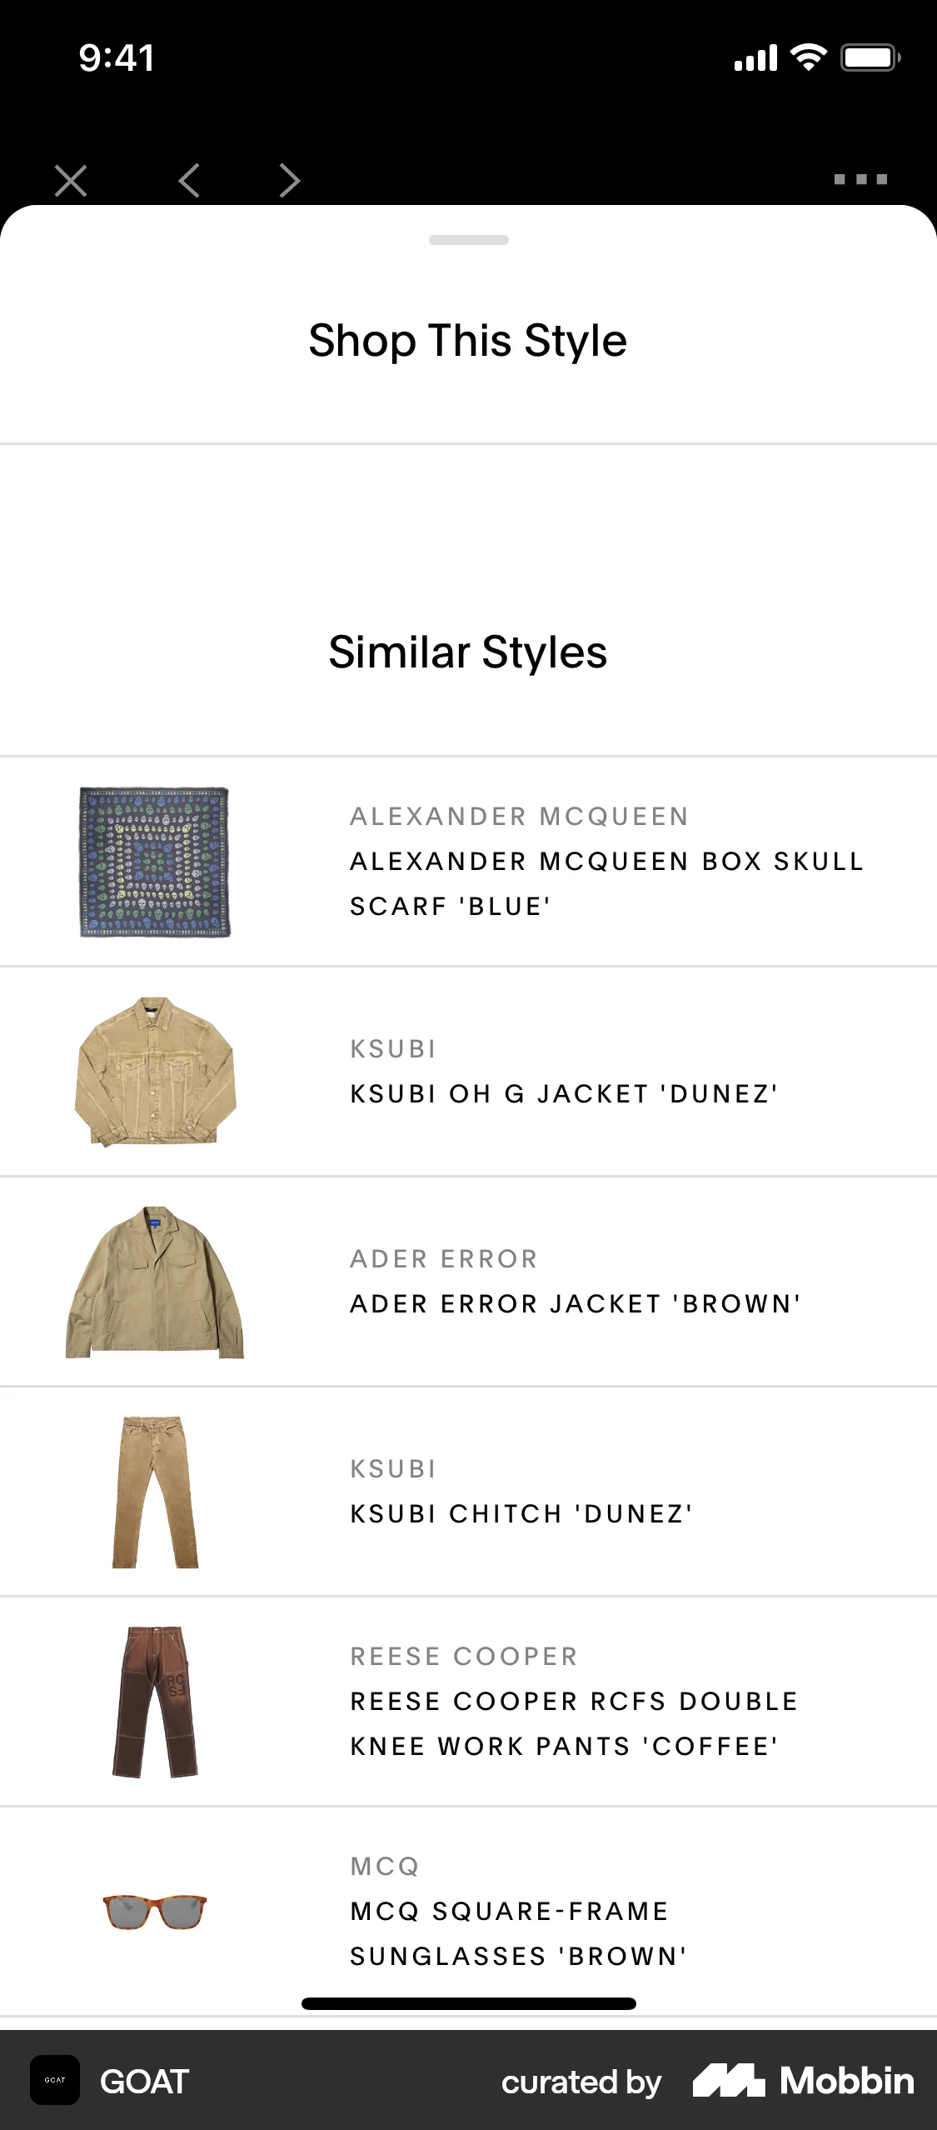Navigate back using the left chevron
The height and width of the screenshot is (2130, 937).
[189, 179]
